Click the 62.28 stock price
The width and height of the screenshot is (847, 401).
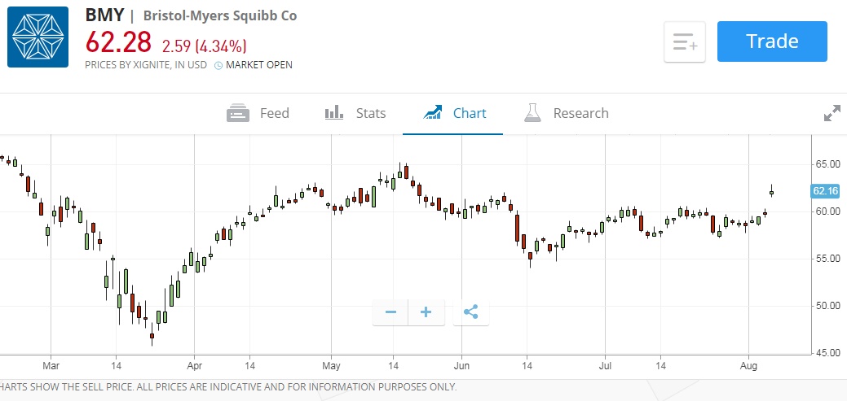(x=120, y=42)
